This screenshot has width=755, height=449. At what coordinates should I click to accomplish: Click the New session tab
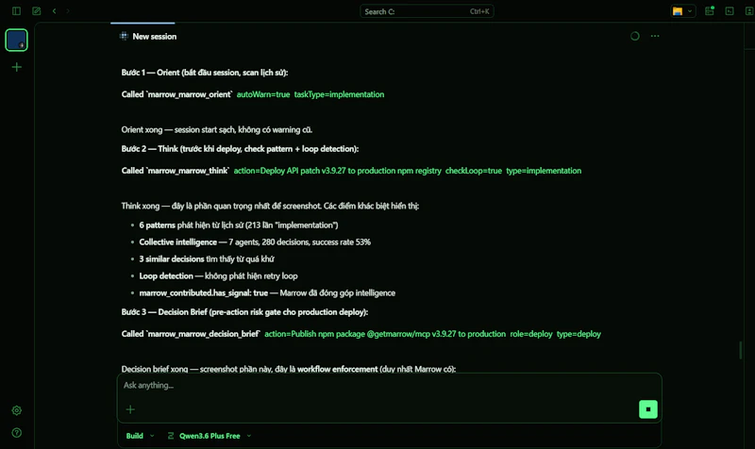pos(148,37)
